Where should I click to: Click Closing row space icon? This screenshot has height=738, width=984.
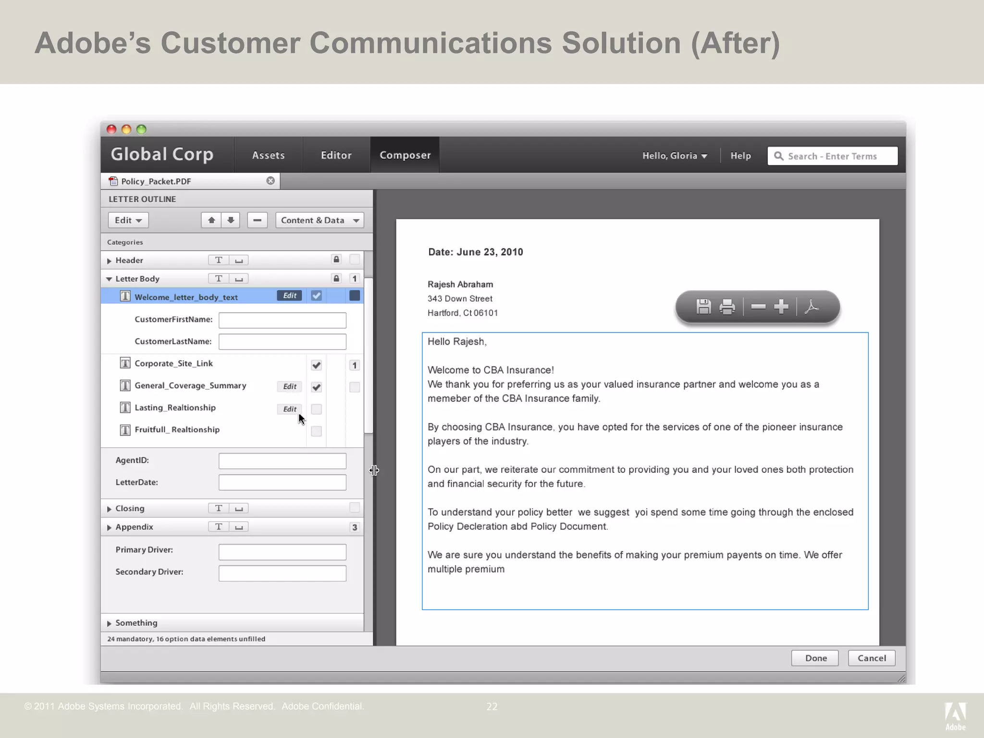point(239,508)
